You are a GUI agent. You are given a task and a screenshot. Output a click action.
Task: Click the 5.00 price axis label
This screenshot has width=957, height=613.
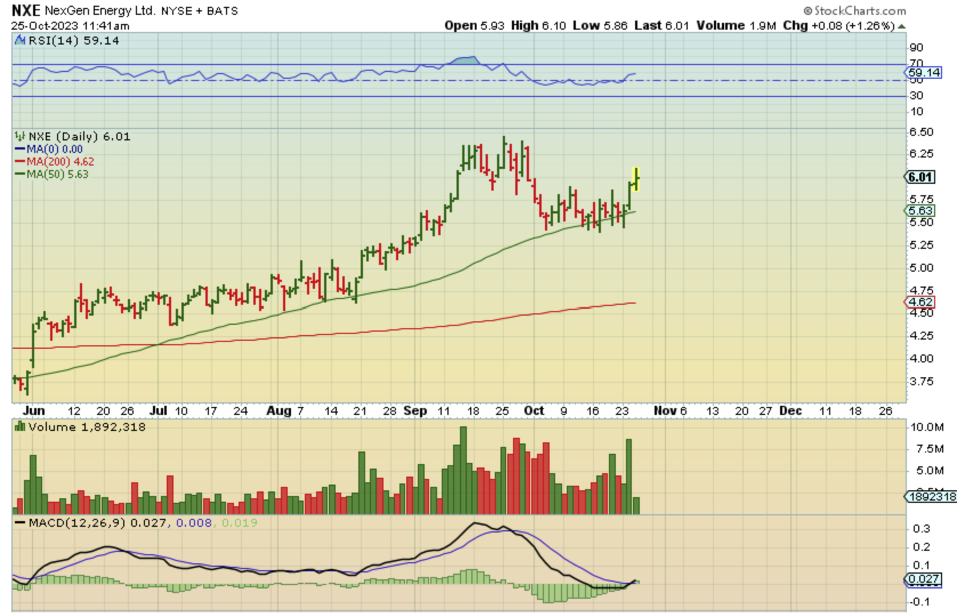tap(922, 268)
